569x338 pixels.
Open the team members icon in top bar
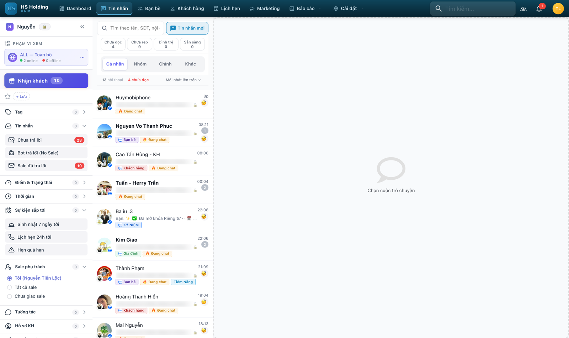(x=523, y=9)
